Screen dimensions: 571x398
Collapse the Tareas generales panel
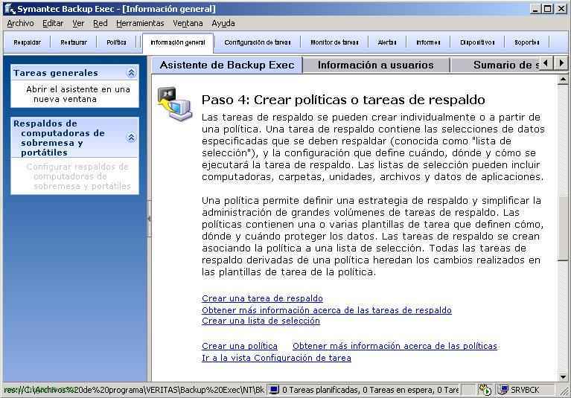pyautogui.click(x=131, y=73)
